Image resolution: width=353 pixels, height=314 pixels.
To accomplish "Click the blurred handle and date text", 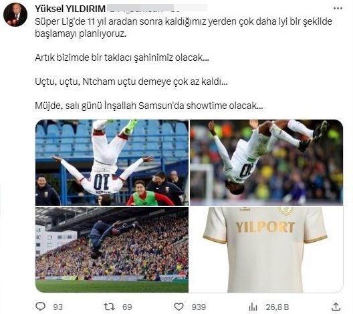I will [157, 8].
